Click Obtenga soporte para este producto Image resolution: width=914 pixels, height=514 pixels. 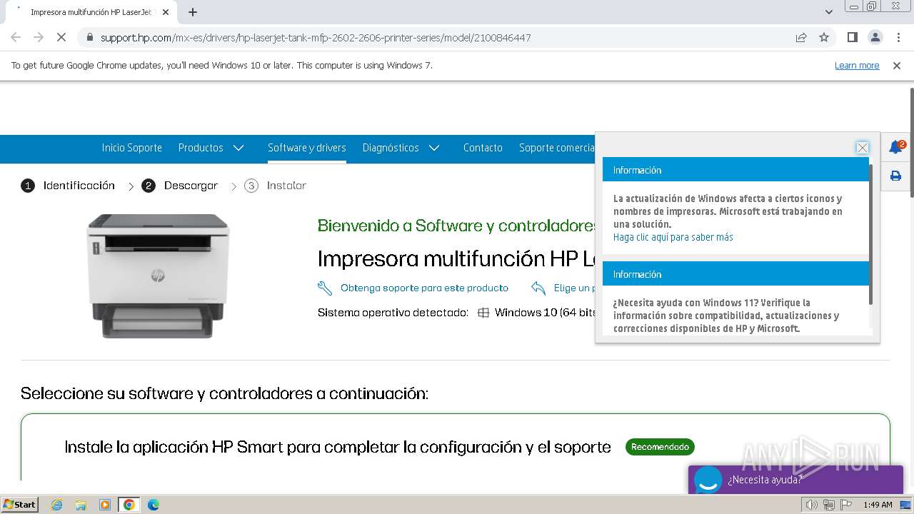coord(424,288)
